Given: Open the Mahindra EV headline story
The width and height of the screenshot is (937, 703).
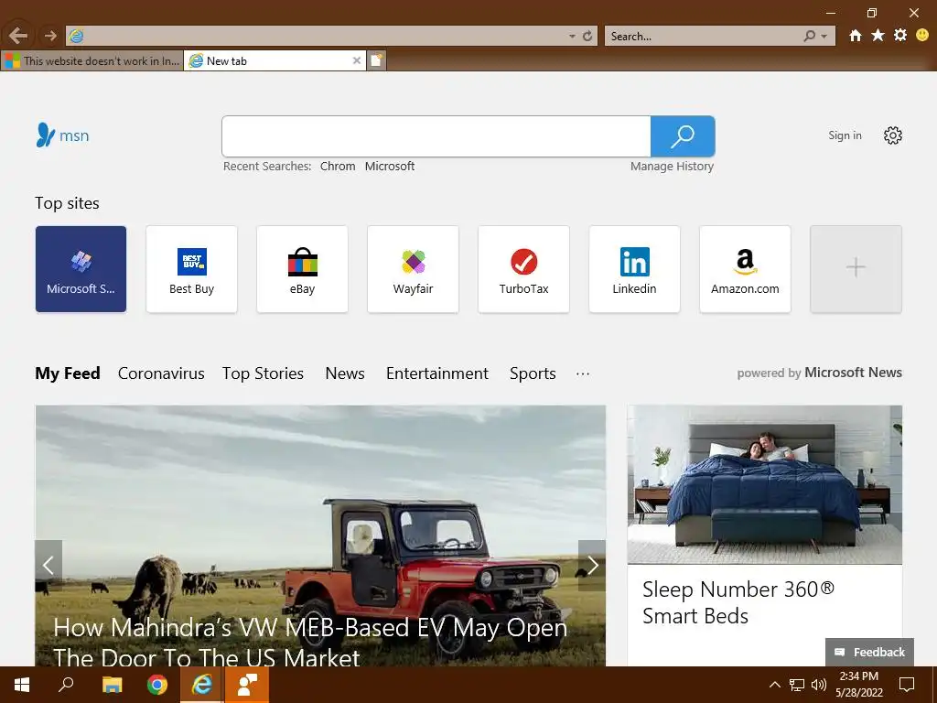Looking at the screenshot, I should pos(310,643).
